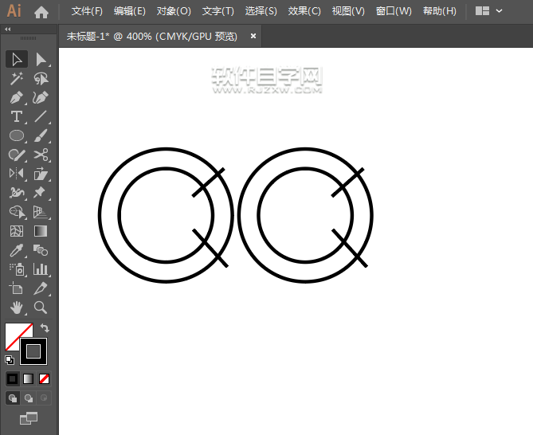
Task: Open the 编辑(E) menu
Action: pos(130,11)
